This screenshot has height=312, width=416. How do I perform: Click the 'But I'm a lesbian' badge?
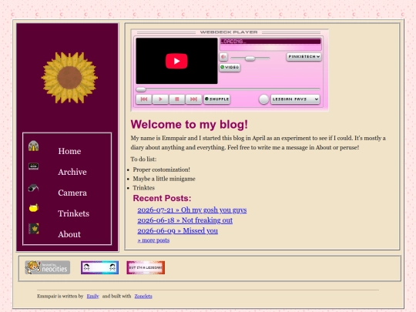click(146, 267)
